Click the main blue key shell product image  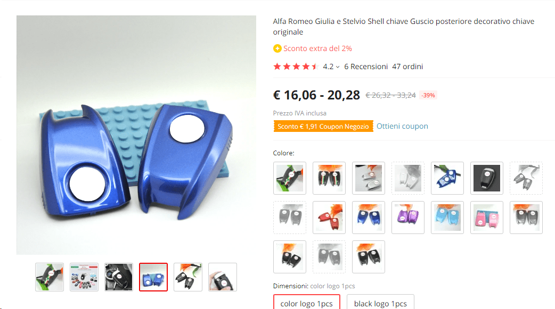click(x=136, y=135)
